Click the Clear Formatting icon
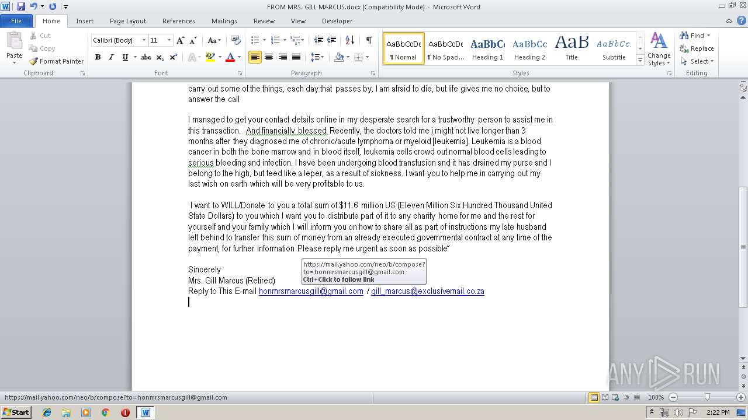This screenshot has width=748, height=420. [x=236, y=40]
